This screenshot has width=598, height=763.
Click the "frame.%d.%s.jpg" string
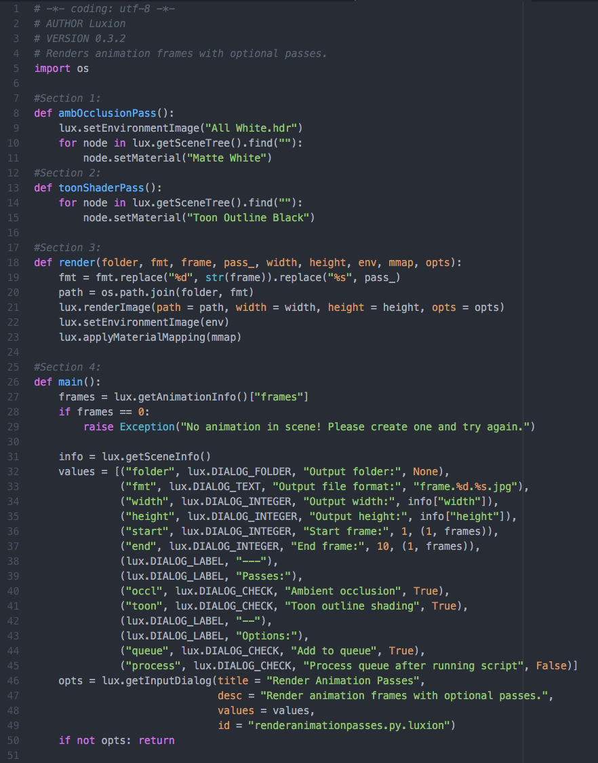[465, 487]
